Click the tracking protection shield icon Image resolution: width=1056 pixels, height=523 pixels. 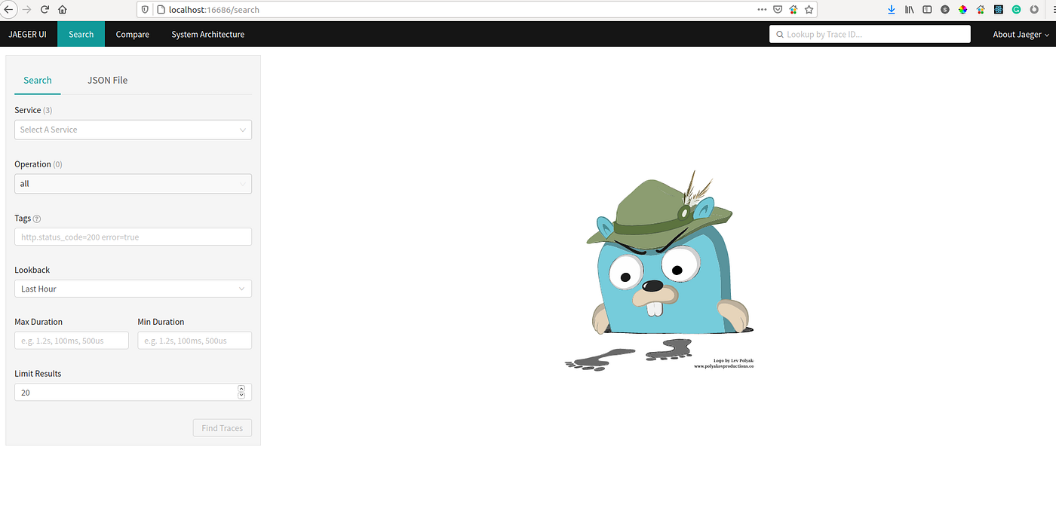pyautogui.click(x=146, y=10)
